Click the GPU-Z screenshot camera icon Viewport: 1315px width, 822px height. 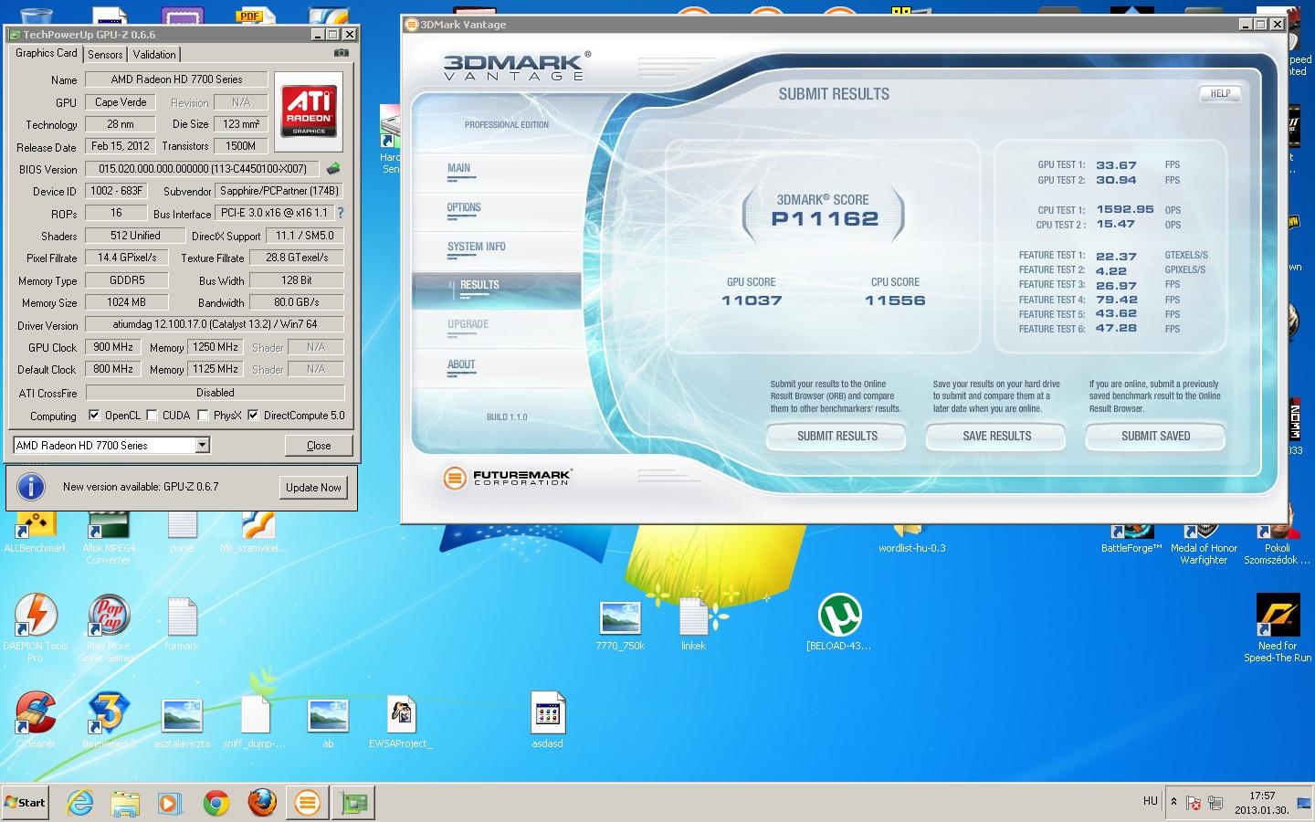tap(341, 53)
